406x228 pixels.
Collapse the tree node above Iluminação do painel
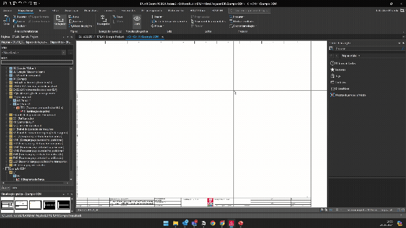pyautogui.click(x=14, y=108)
